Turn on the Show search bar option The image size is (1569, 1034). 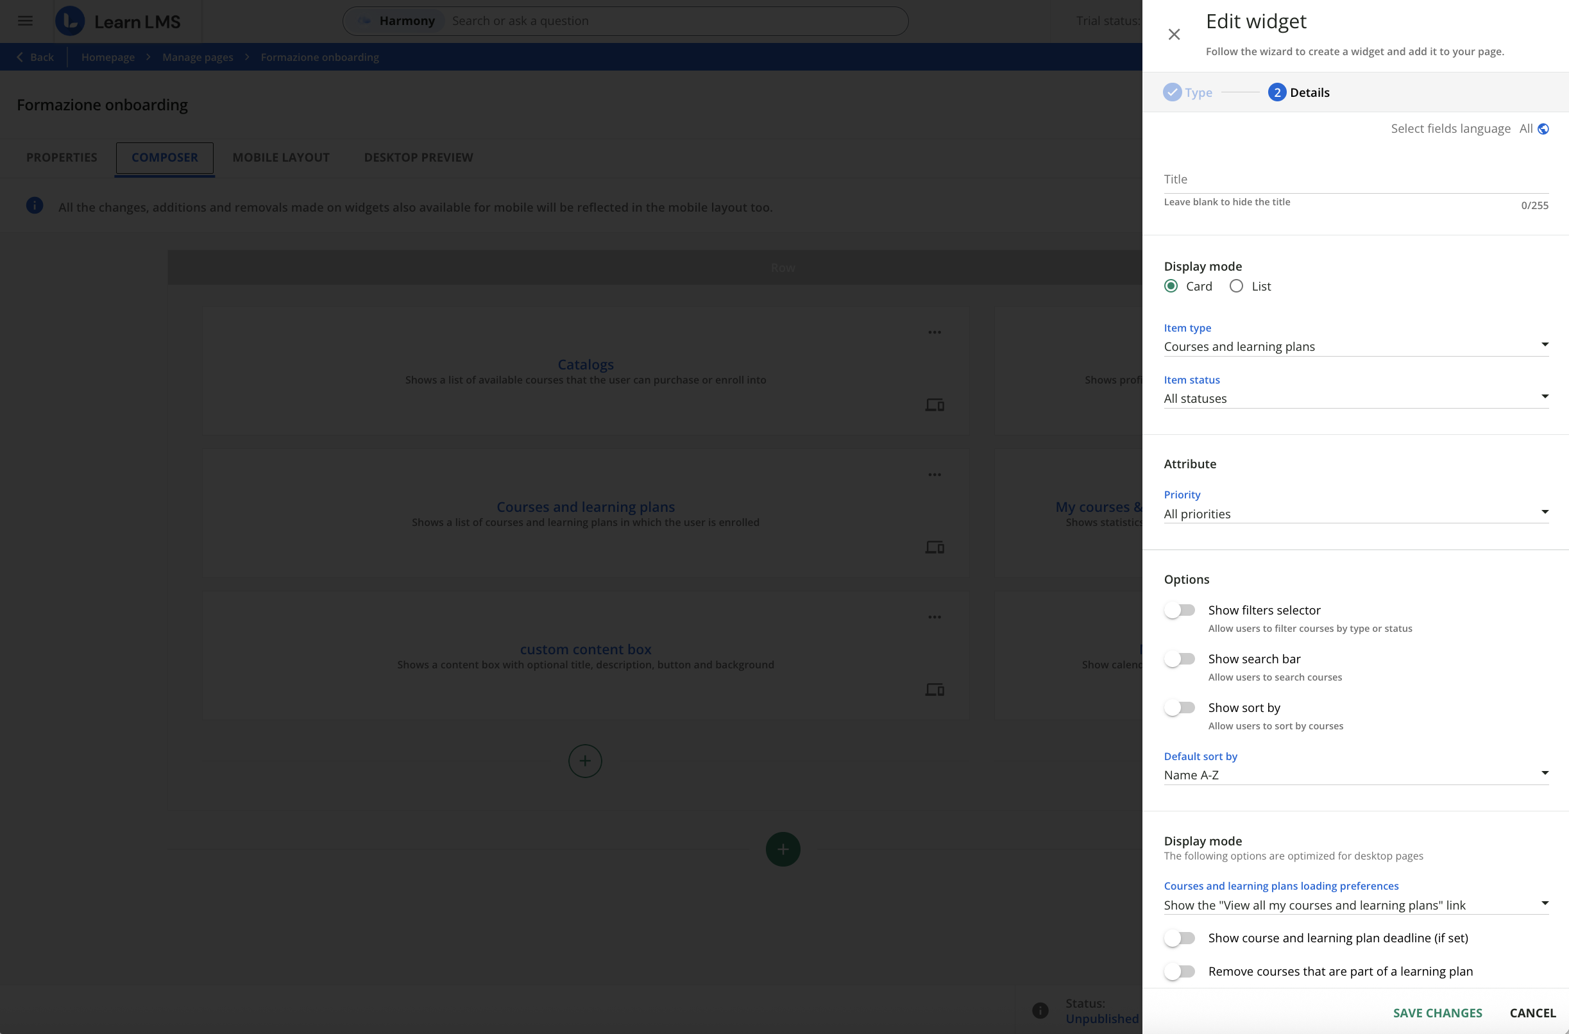tap(1180, 658)
